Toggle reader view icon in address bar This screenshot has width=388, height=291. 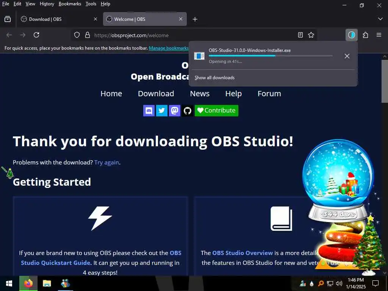300,35
